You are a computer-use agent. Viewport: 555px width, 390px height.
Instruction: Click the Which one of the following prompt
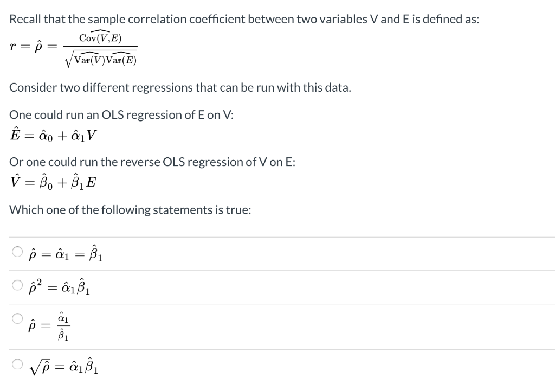(x=130, y=210)
